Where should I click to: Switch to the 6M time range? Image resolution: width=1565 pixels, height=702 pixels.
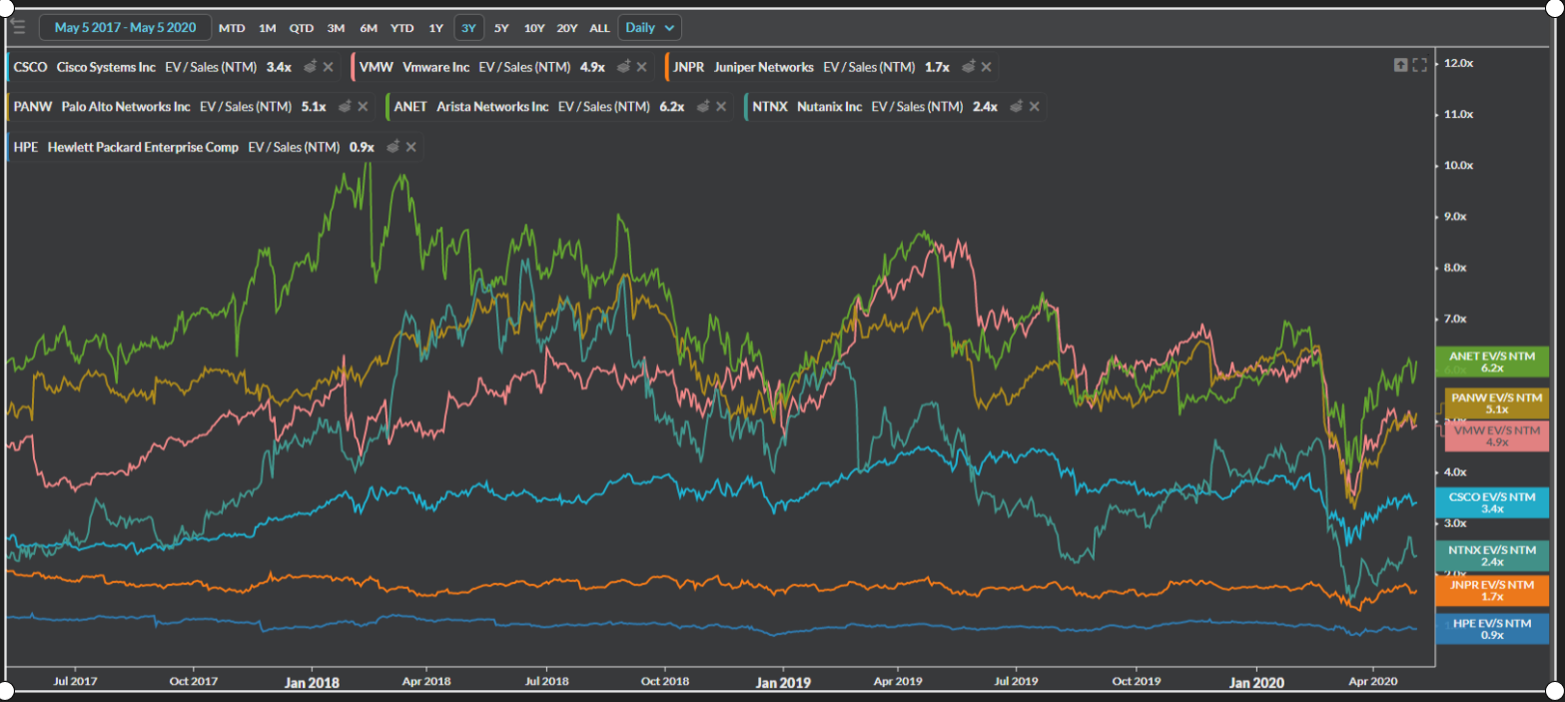tap(369, 28)
